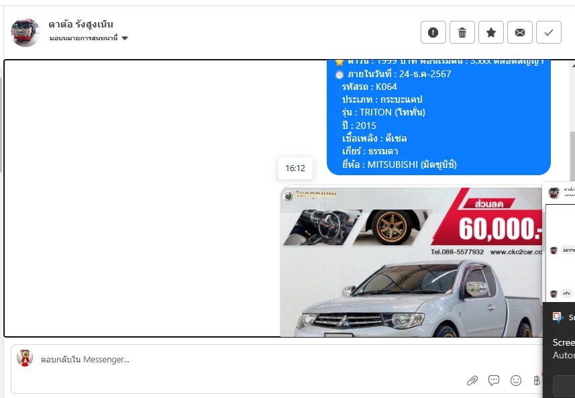Screen dimensions: 575x398
Task: Attach a file with paperclip icon
Action: point(472,381)
